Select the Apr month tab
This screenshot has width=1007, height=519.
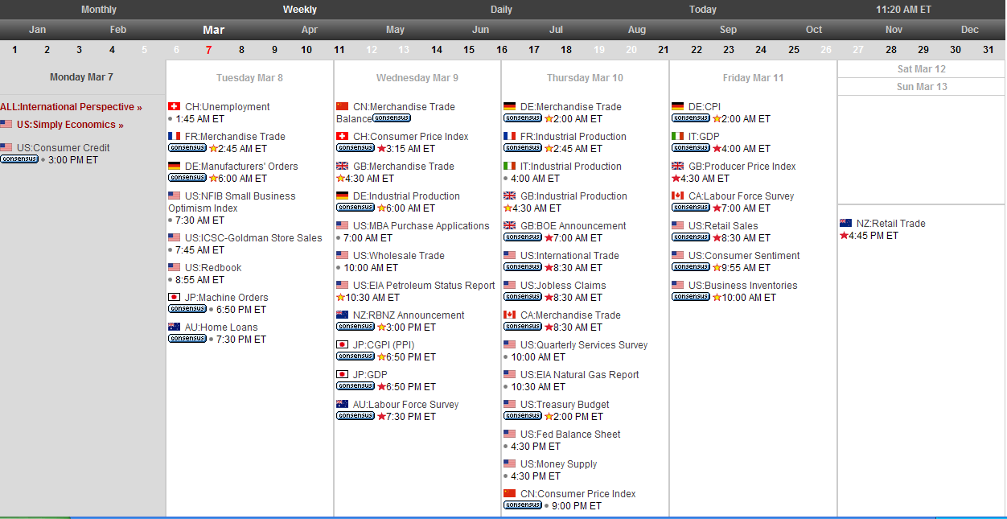(309, 30)
